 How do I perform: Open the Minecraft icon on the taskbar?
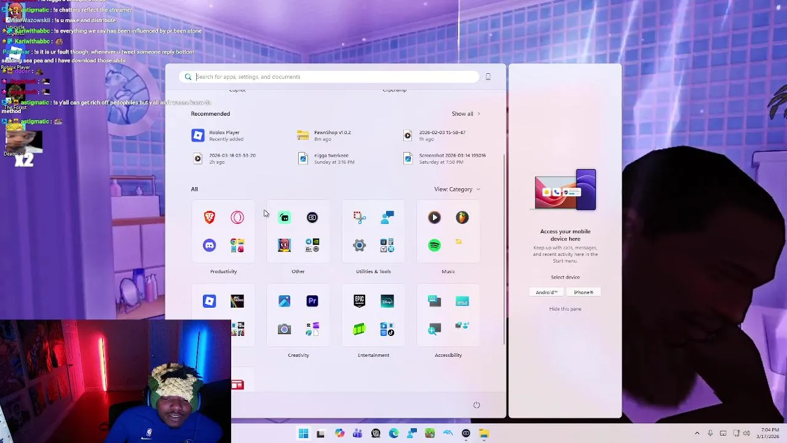430,434
